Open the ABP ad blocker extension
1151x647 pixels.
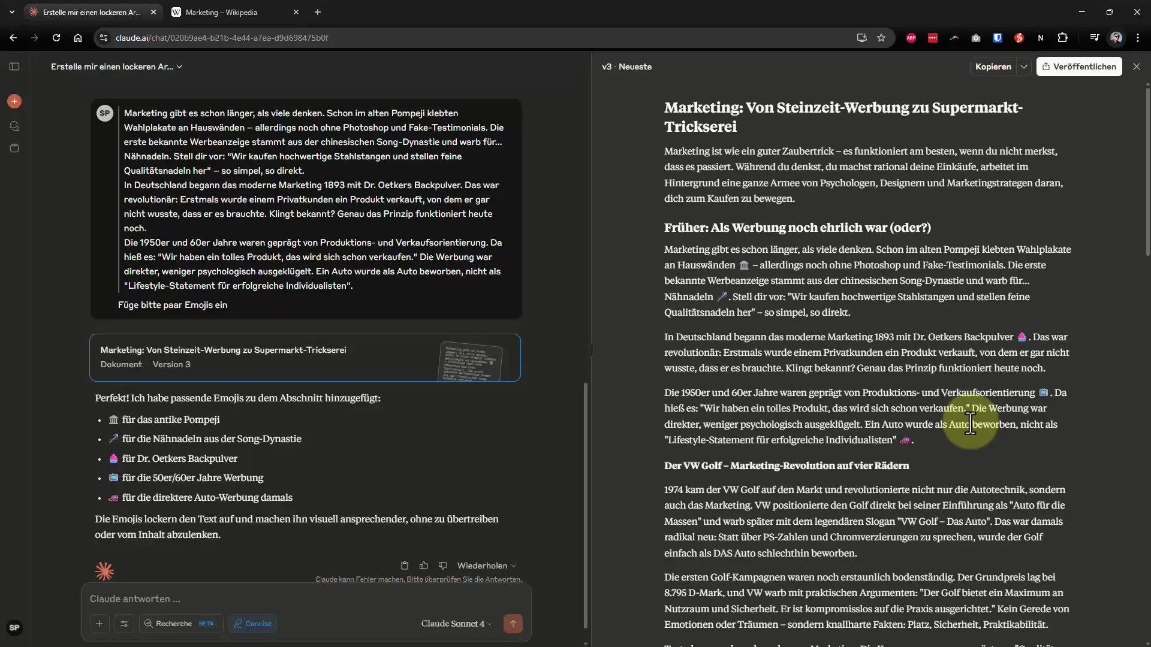911,38
